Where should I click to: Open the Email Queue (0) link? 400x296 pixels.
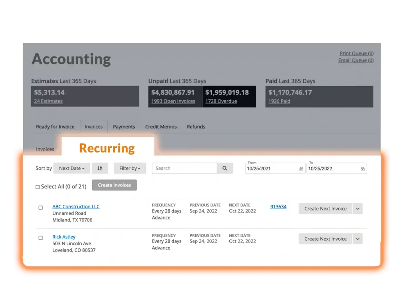[356, 60]
